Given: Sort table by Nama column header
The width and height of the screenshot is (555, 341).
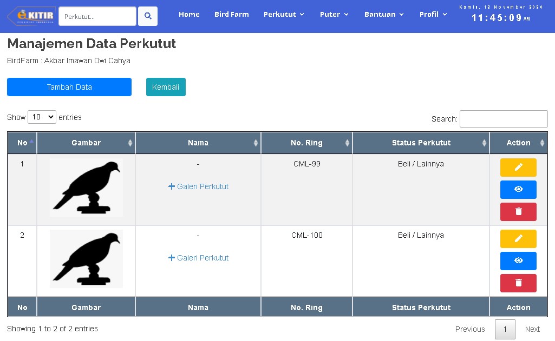Looking at the screenshot, I should pos(198,143).
